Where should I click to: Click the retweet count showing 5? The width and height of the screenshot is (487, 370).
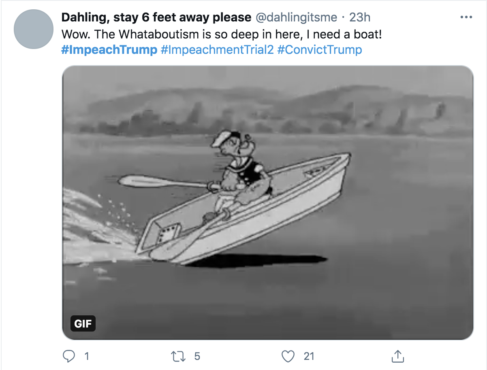point(197,356)
